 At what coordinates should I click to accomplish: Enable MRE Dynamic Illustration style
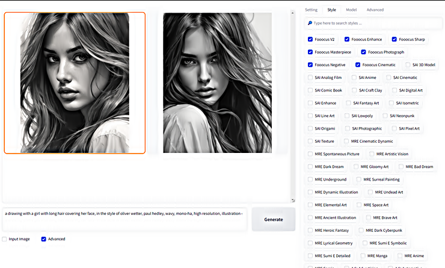tap(310, 192)
